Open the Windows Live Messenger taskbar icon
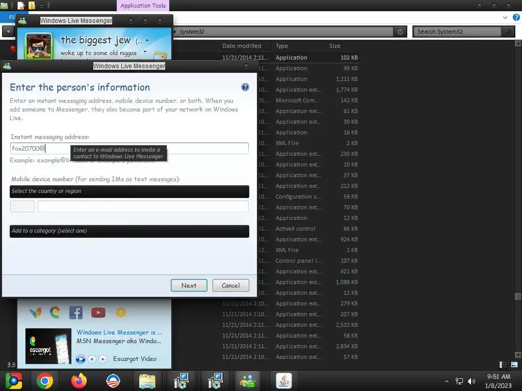Image resolution: width=522 pixels, height=391 pixels. (x=248, y=381)
